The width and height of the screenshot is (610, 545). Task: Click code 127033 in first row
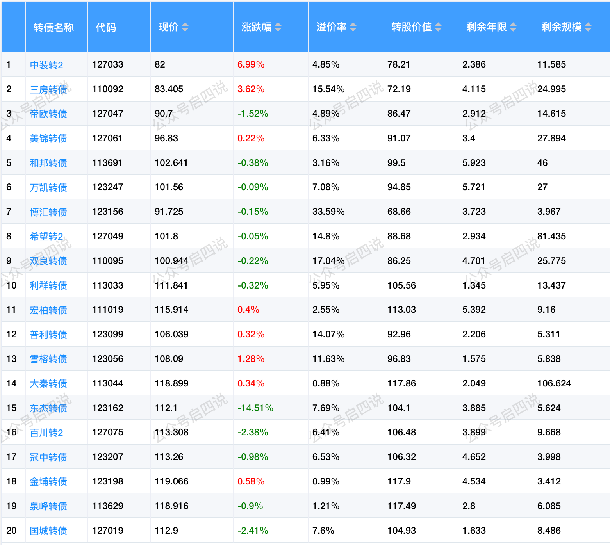tap(108, 64)
